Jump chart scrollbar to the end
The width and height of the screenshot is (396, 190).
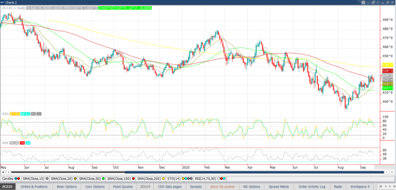coord(392,172)
